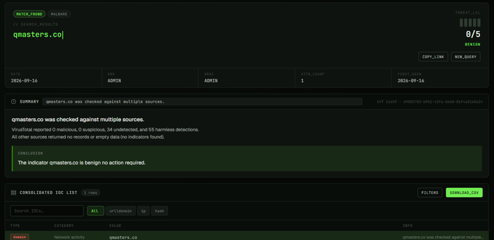This screenshot has height=240, width=494.
Task: Select the All filter tab
Action: click(95, 211)
